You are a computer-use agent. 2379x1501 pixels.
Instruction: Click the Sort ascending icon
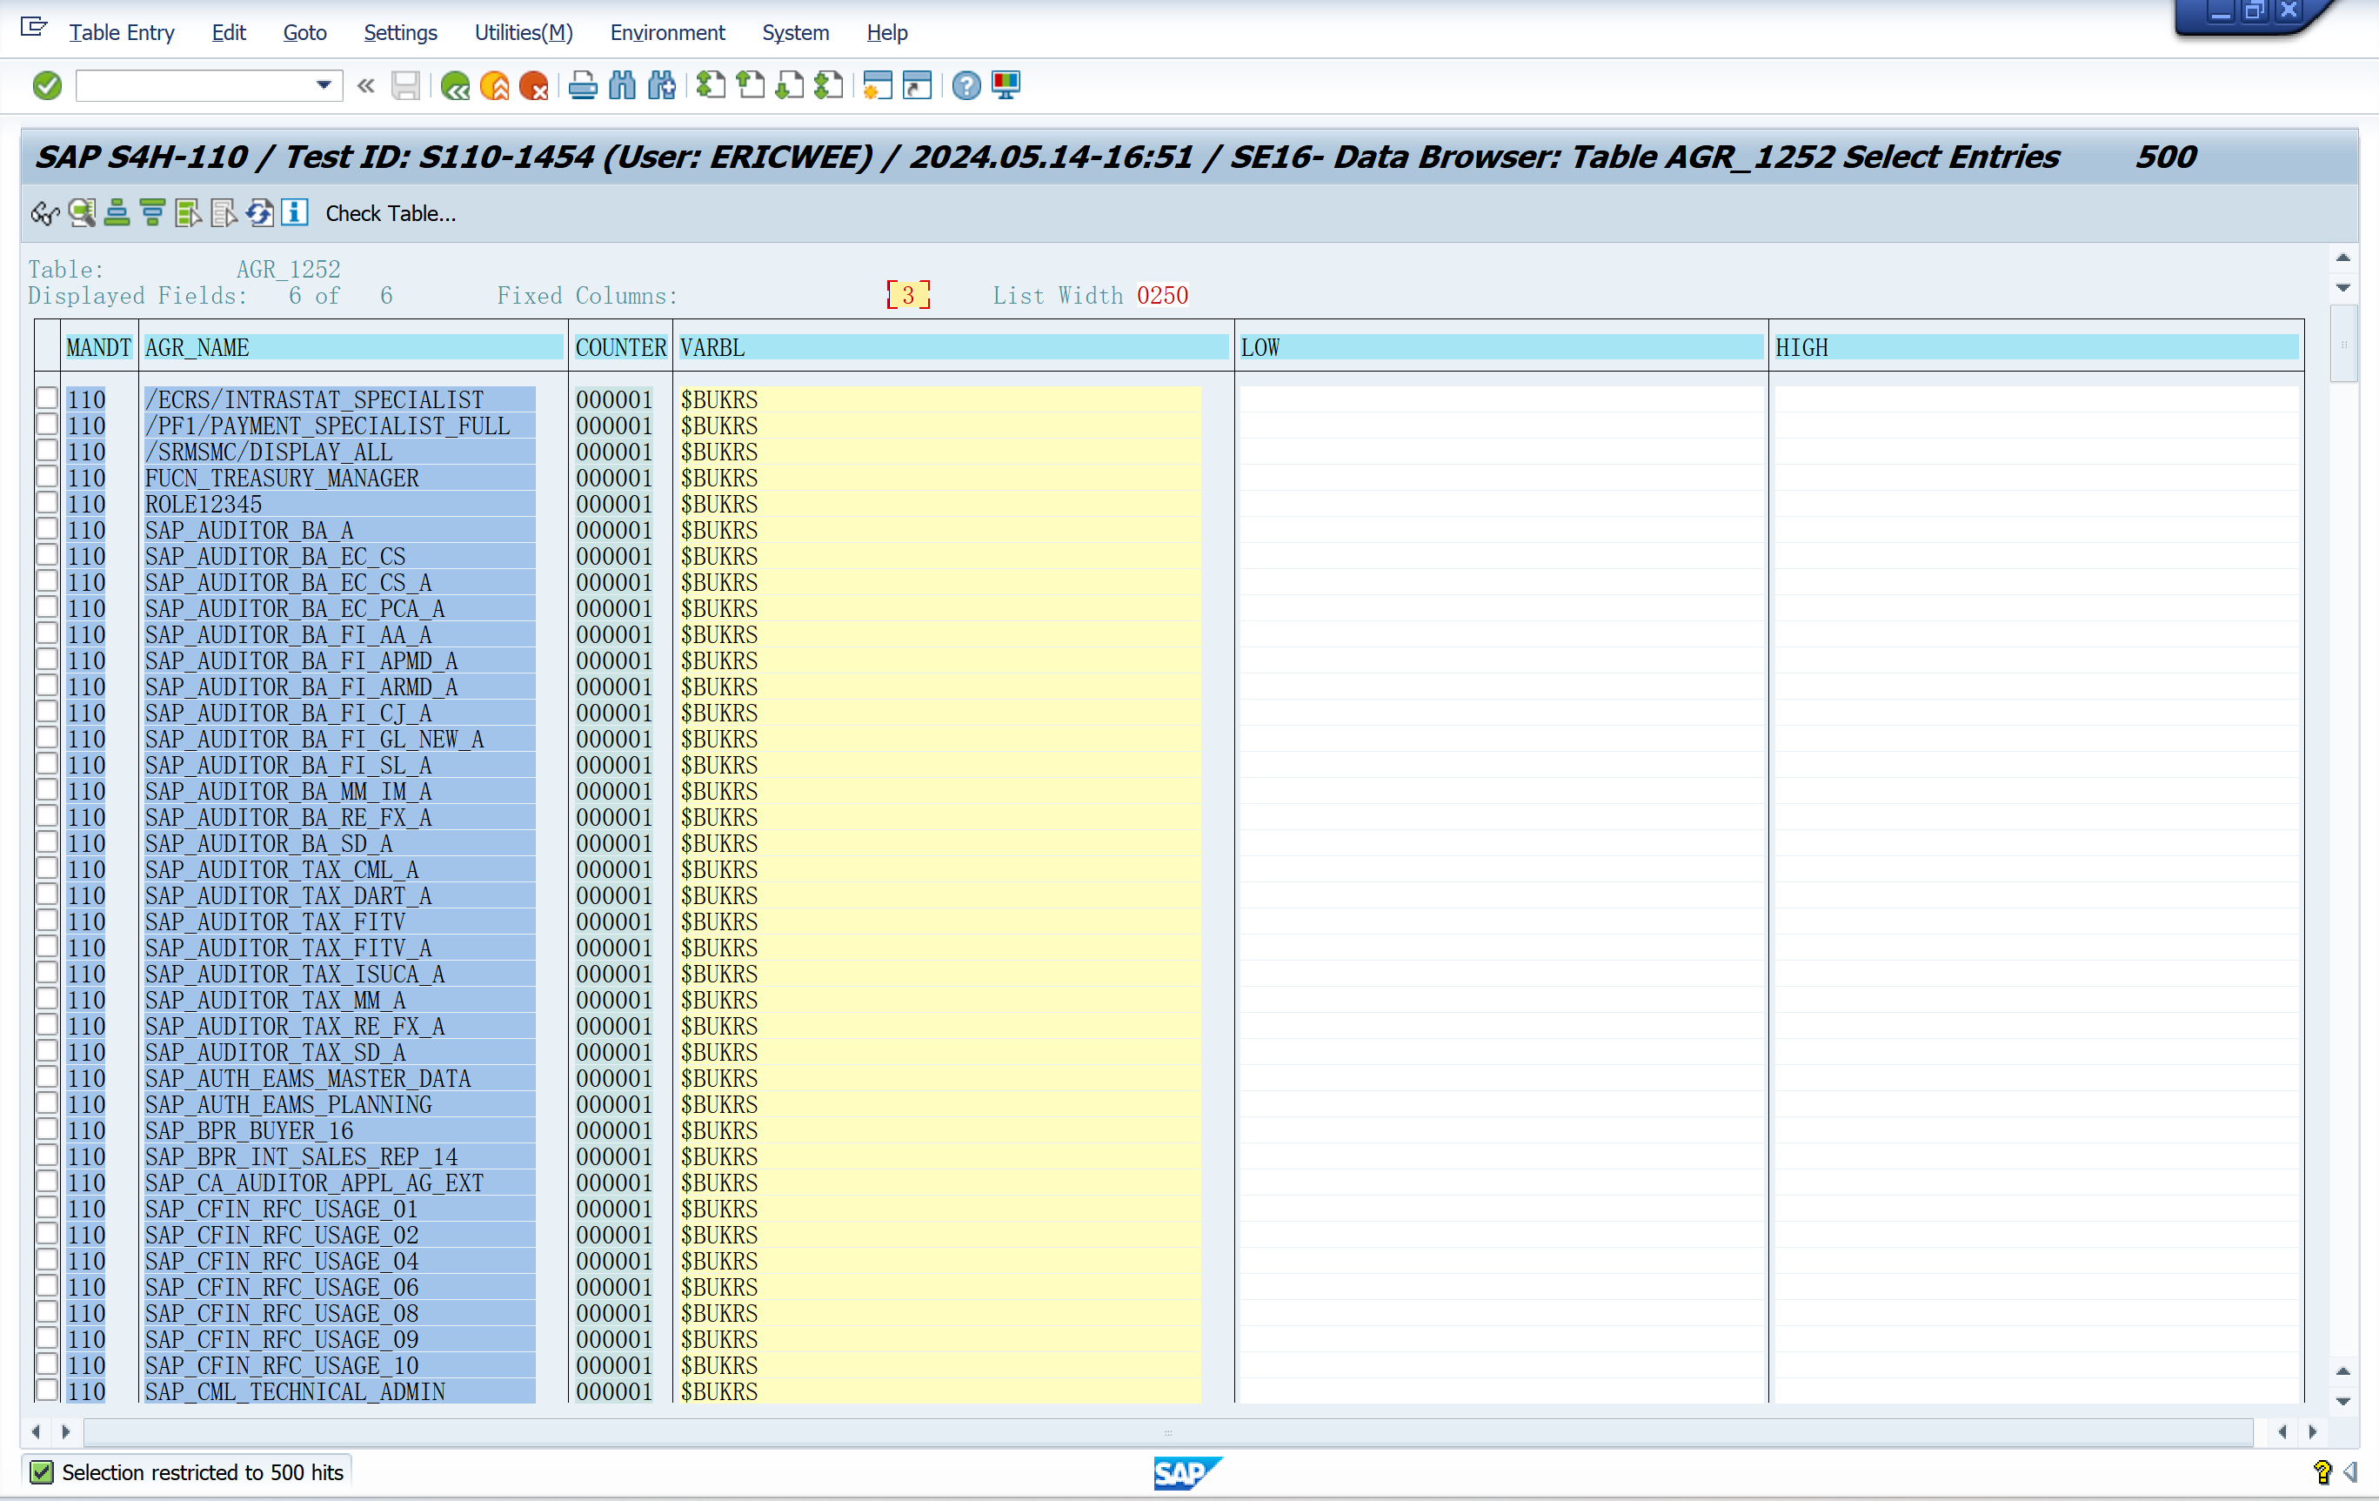117,213
